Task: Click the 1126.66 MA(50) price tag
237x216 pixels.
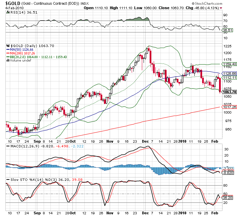Action: point(229,73)
